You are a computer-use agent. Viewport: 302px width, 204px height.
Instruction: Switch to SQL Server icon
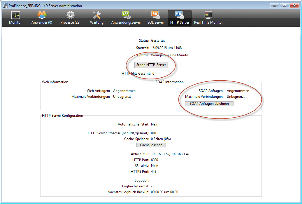[x=155, y=15]
